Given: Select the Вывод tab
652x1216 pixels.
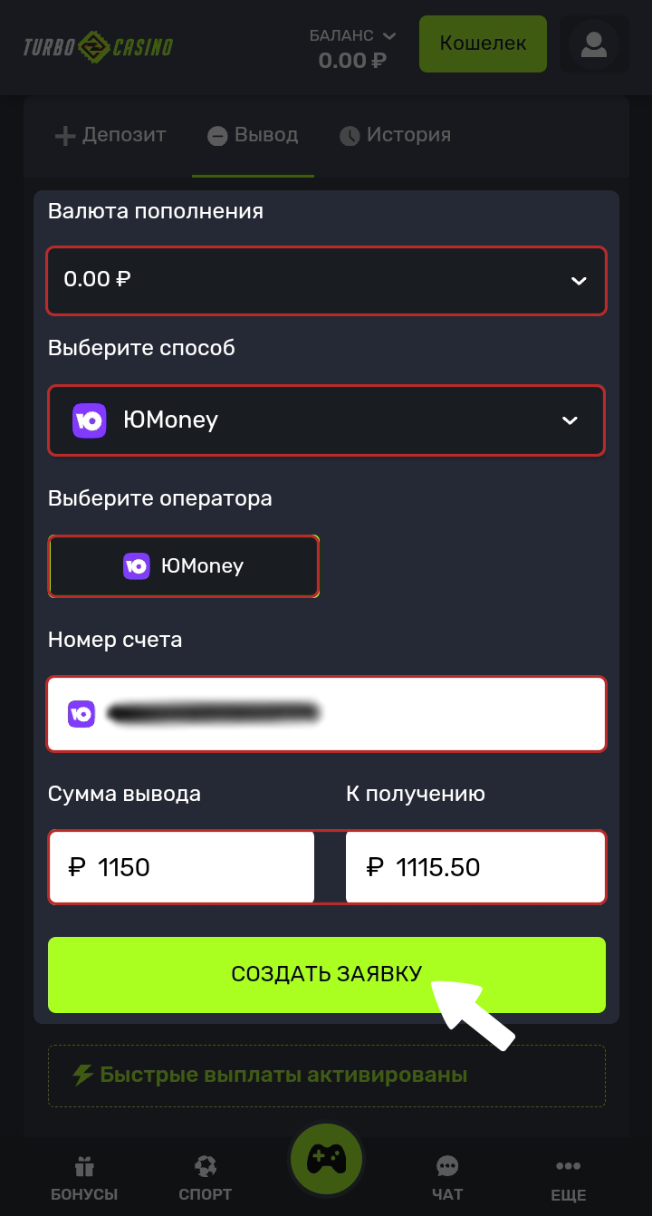Looking at the screenshot, I should (253, 136).
